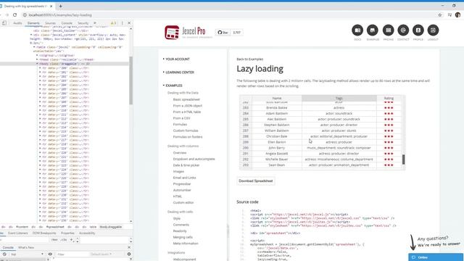Expand the colgroup node in DOM tree
Viewport: 464px width, 261px height.
click(37, 55)
